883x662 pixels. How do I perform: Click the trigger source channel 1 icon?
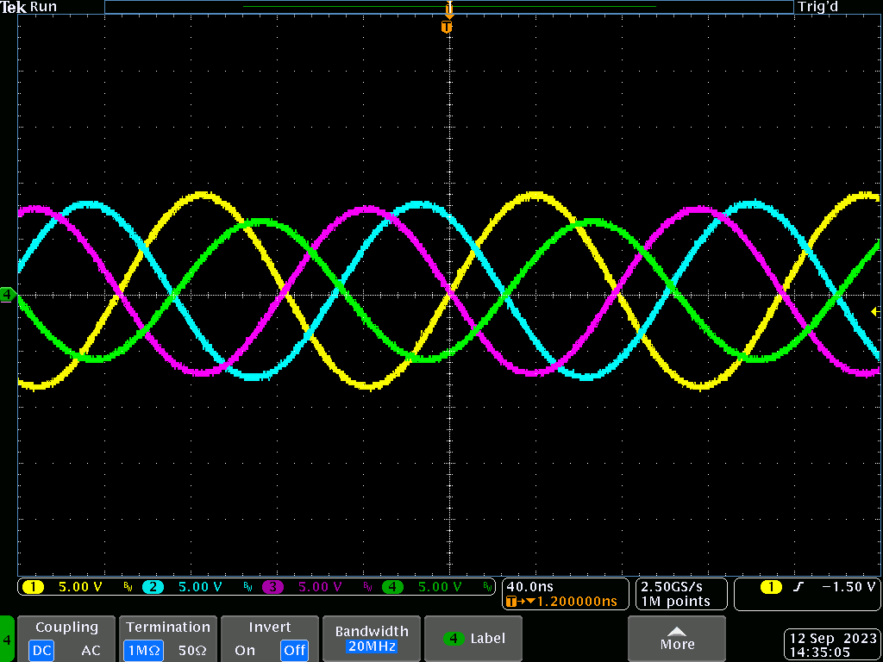pyautogui.click(x=770, y=587)
